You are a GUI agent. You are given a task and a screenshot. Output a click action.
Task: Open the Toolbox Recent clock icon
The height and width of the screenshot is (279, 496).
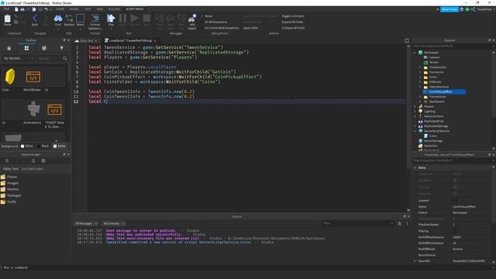pos(44,48)
